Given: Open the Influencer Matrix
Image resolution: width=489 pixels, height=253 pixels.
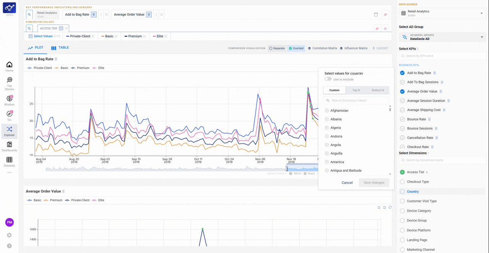Looking at the screenshot, I should [353, 48].
